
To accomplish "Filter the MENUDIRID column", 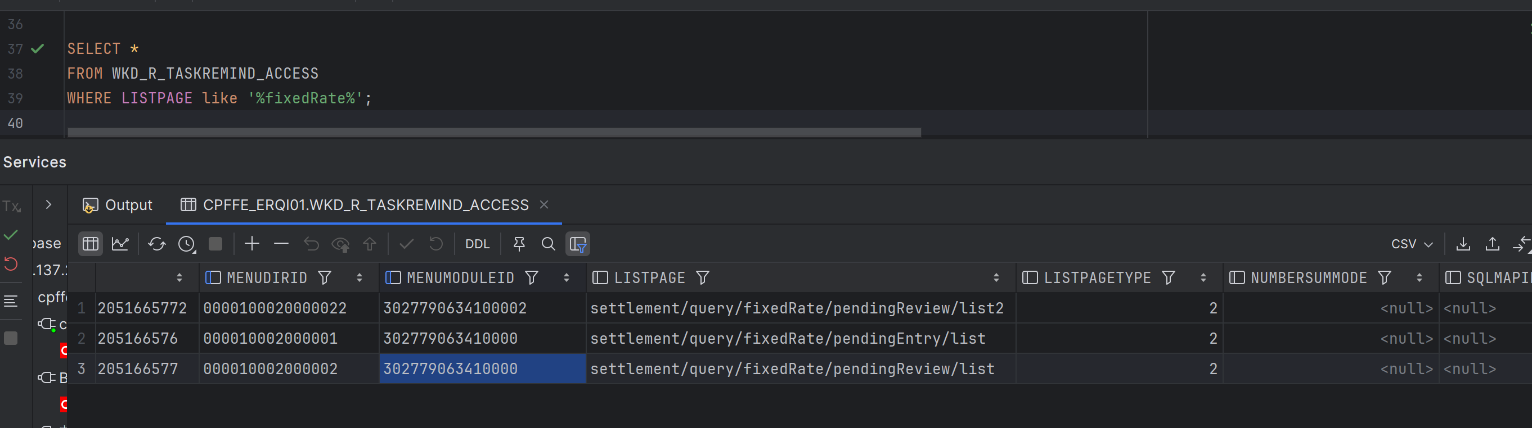I will (x=325, y=278).
